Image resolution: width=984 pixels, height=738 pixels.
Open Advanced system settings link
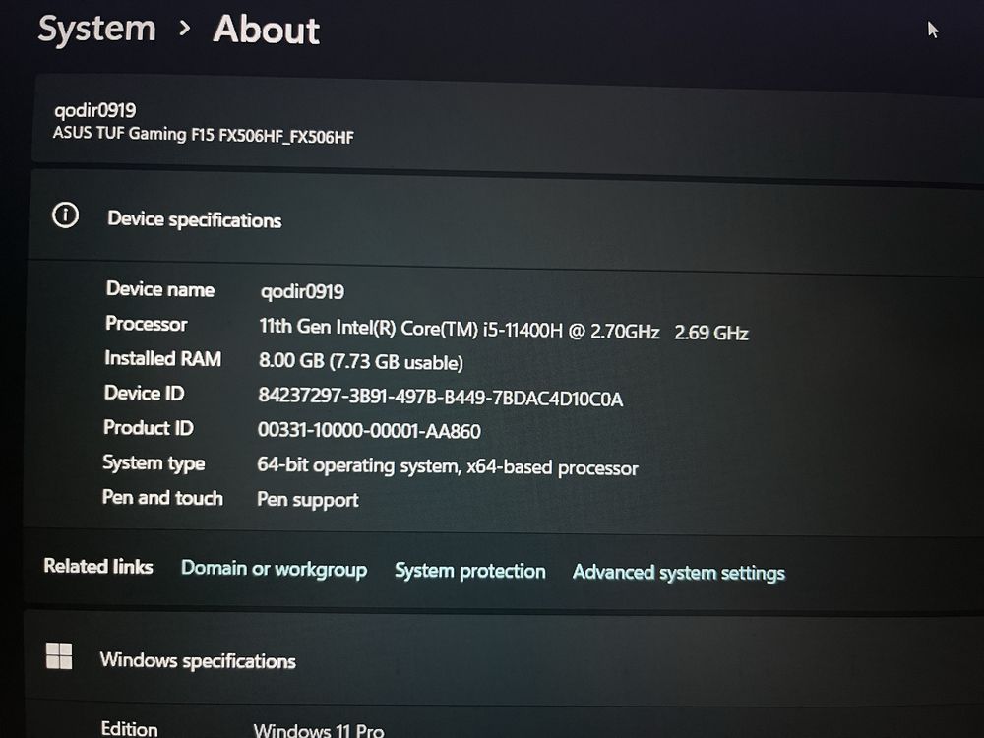click(x=678, y=573)
